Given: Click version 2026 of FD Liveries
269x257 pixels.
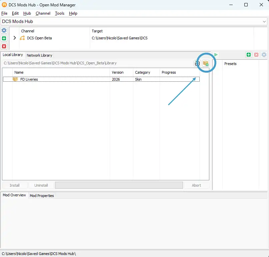Looking at the screenshot, I should point(116,79).
